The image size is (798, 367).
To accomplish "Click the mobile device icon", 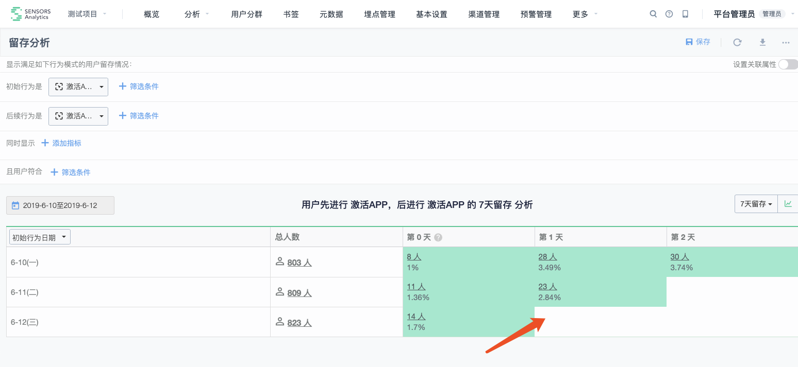I will (685, 14).
